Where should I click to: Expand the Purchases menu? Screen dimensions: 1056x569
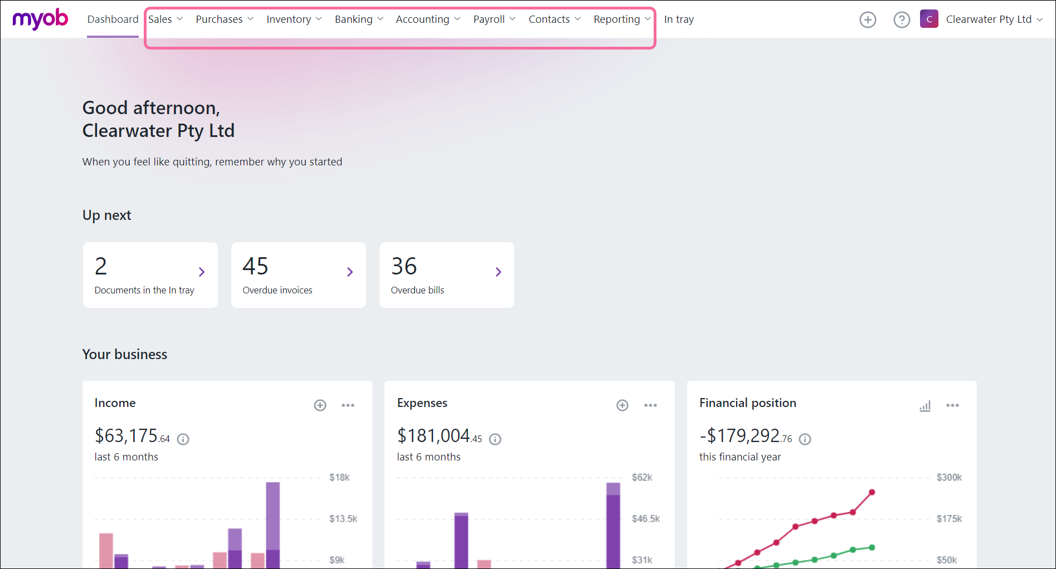(225, 19)
